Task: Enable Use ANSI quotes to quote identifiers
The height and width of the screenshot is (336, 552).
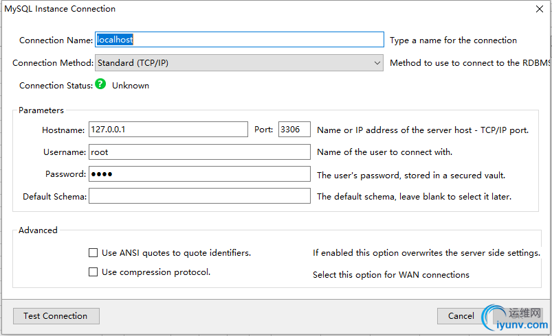Action: 93,253
